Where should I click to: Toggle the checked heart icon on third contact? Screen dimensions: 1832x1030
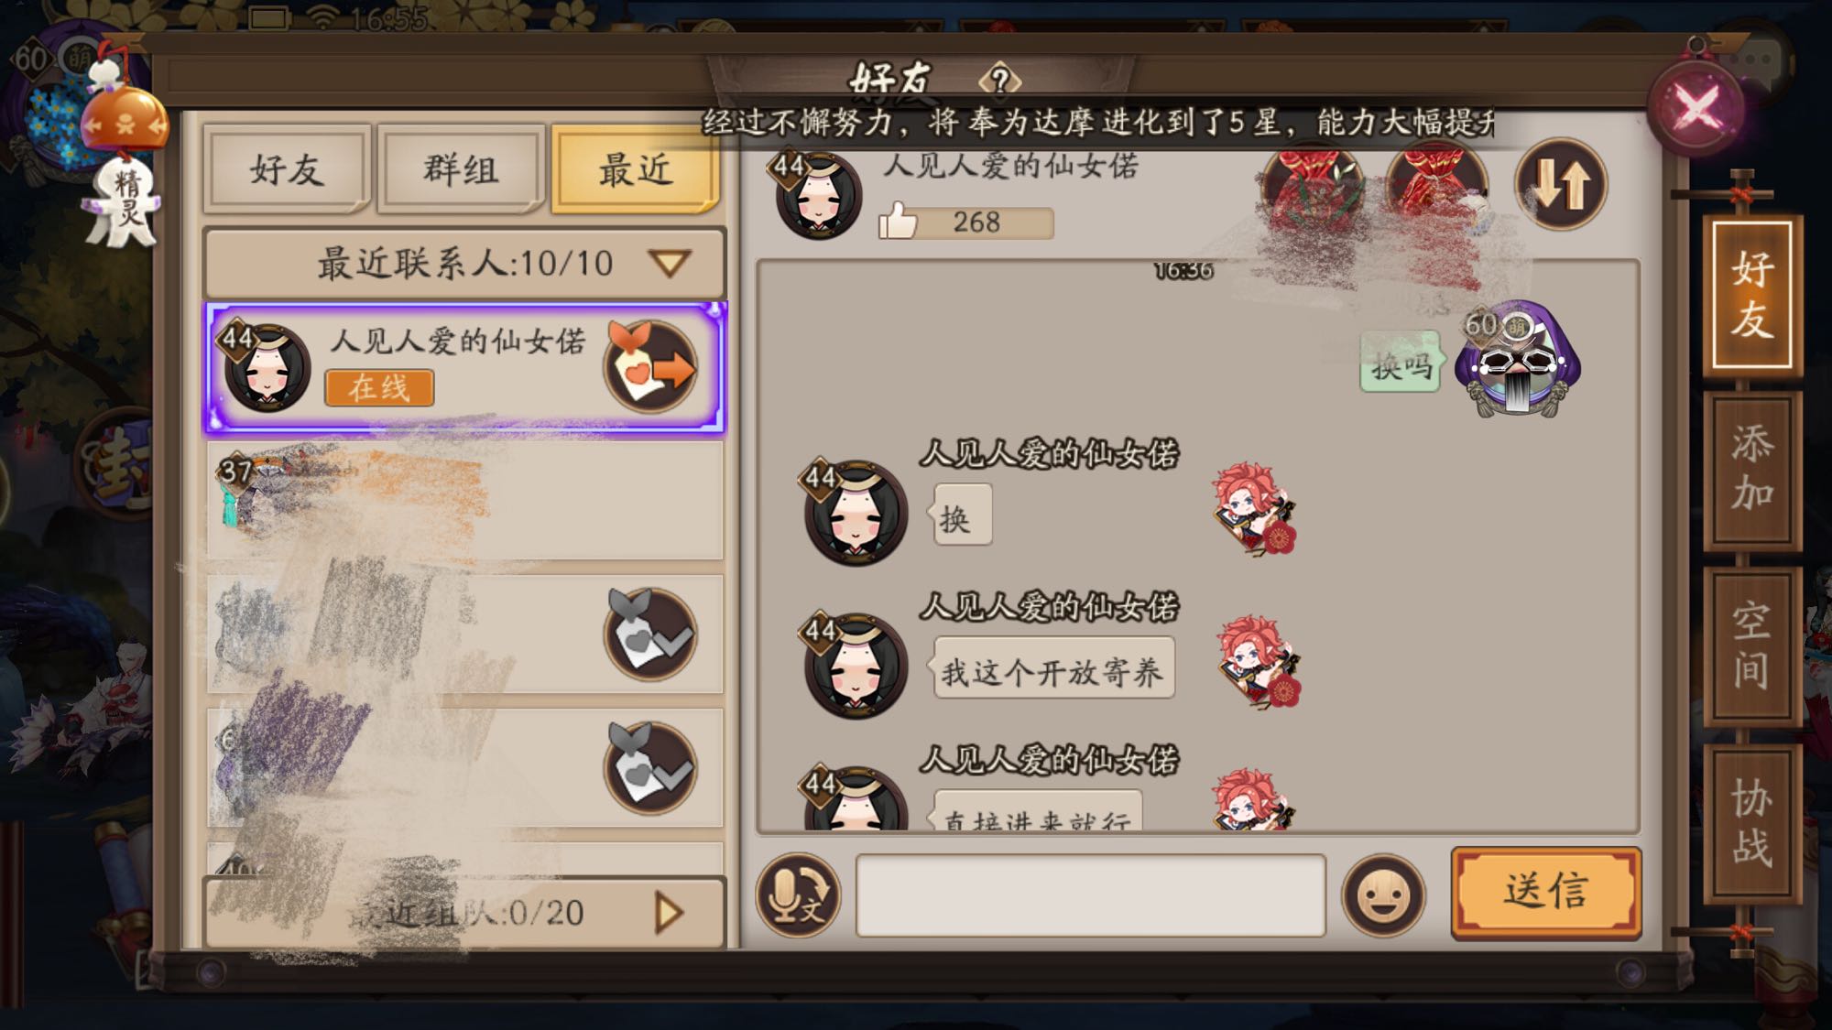(650, 634)
